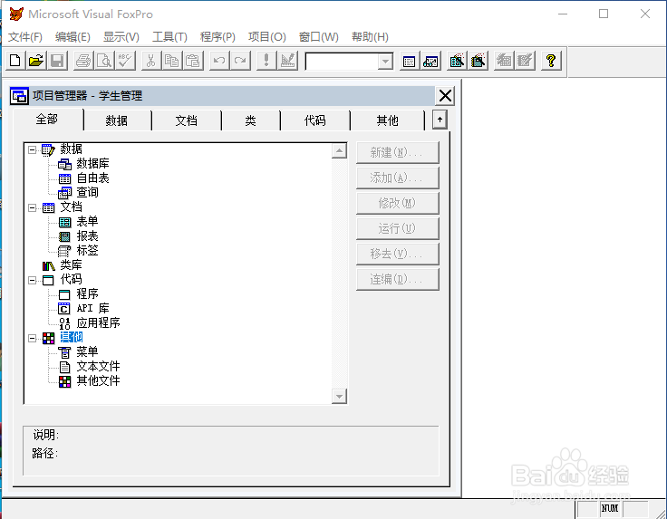Click the FoxPro fox application icon
Viewport: 667px width, 519px height.
coord(16,14)
